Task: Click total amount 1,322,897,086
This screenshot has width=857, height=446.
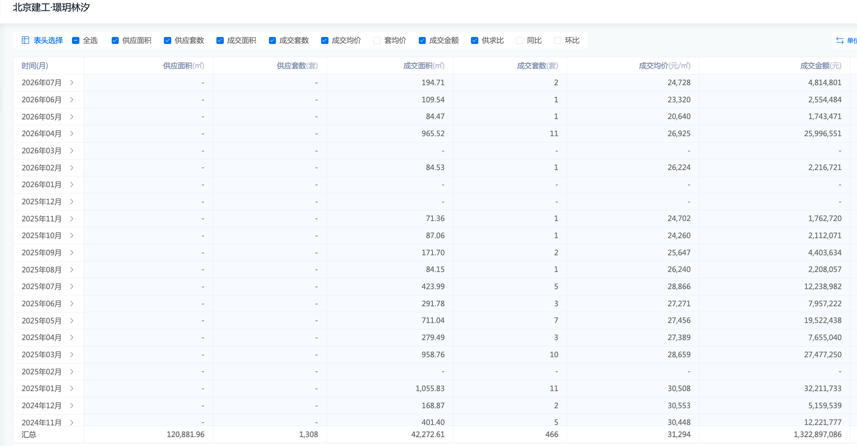Action: 818,434
